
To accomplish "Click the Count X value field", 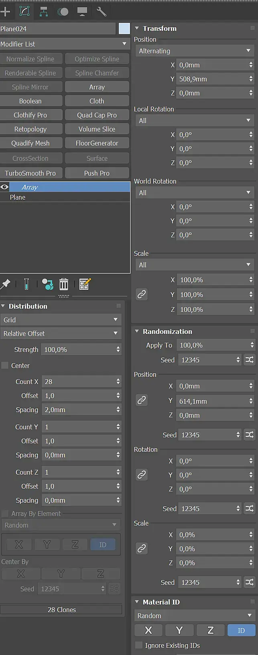I will [79, 382].
